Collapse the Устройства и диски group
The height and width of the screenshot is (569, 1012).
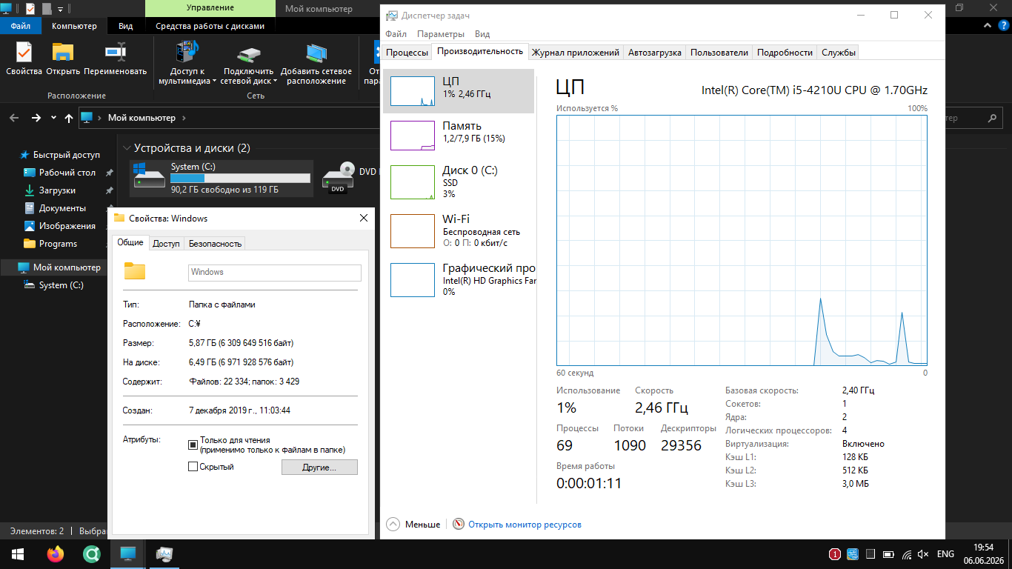[127, 148]
